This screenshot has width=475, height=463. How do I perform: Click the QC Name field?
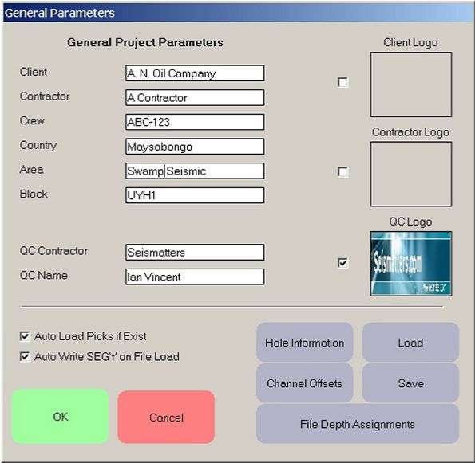195,277
